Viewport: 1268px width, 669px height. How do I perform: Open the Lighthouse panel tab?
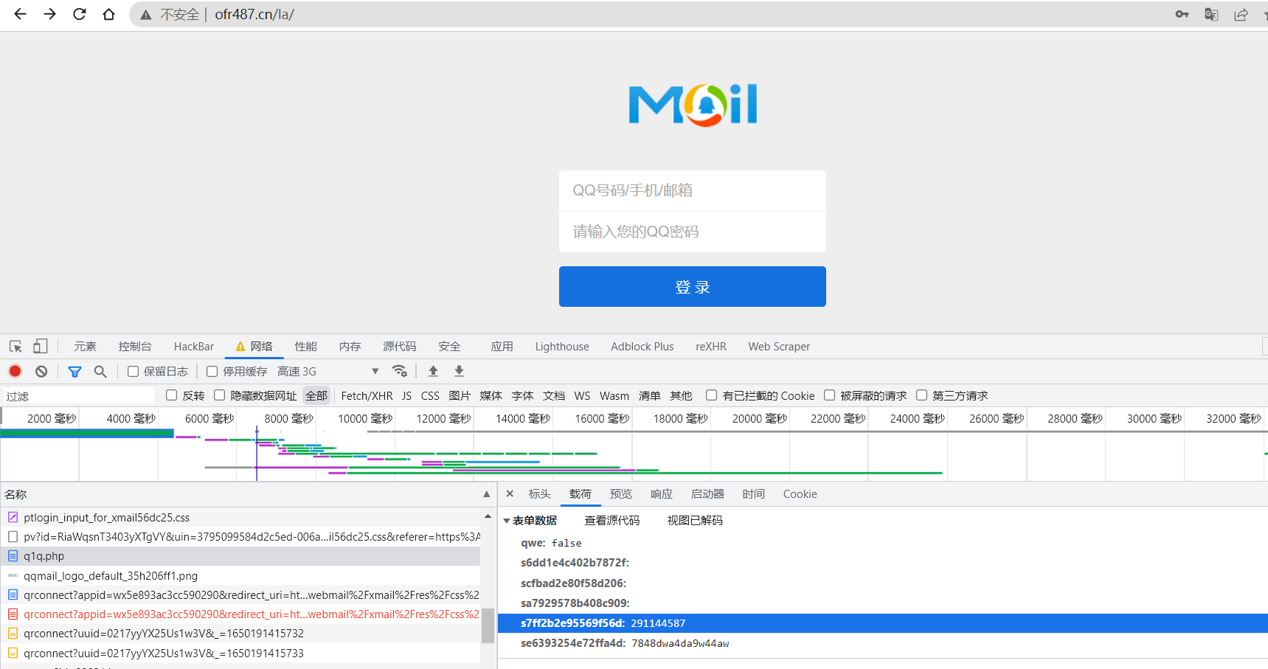[561, 347]
